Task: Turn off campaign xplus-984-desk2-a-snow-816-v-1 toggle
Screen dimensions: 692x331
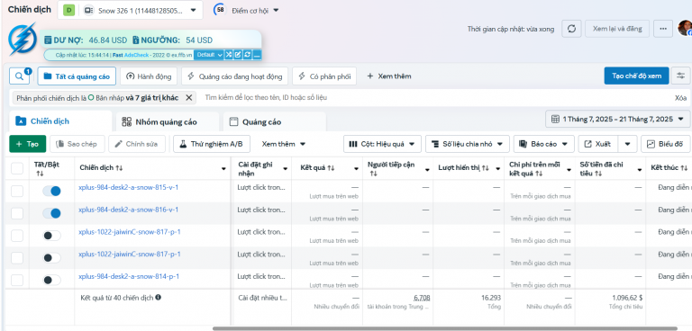Action: 51,213
